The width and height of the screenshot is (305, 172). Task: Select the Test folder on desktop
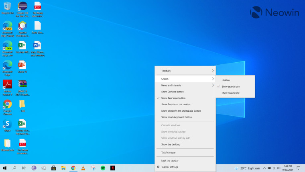(22, 106)
